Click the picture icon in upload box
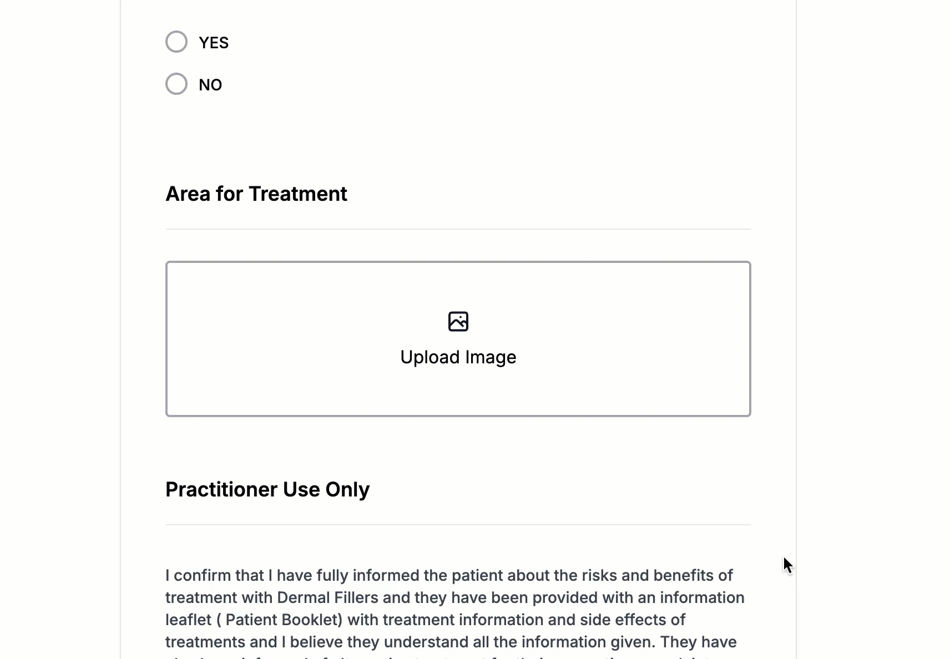950x659 pixels. click(458, 322)
